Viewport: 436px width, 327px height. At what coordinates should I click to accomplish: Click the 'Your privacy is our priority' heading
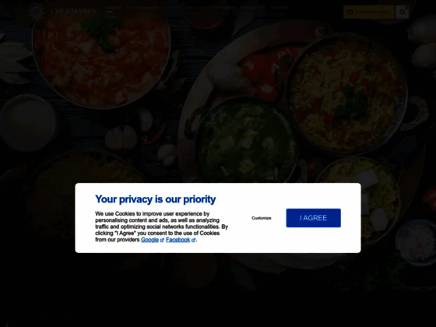(156, 199)
